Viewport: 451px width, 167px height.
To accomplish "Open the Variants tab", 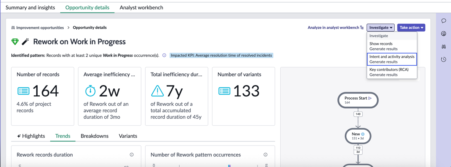I will coord(128,136).
